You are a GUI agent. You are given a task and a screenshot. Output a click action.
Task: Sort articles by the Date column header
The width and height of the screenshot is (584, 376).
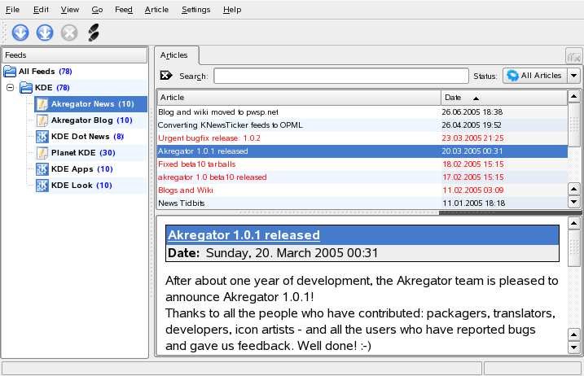[503, 98]
